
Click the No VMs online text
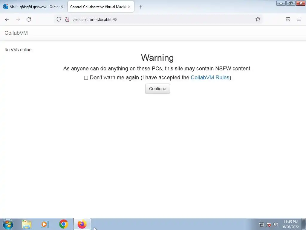pyautogui.click(x=18, y=50)
